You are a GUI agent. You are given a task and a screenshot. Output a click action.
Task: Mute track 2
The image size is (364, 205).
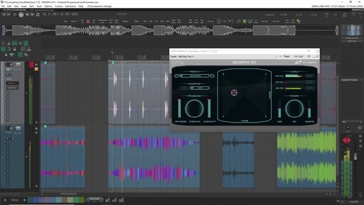coord(36,129)
